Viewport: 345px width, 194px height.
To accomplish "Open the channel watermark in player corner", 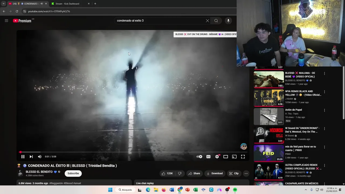I will [x=244, y=147].
